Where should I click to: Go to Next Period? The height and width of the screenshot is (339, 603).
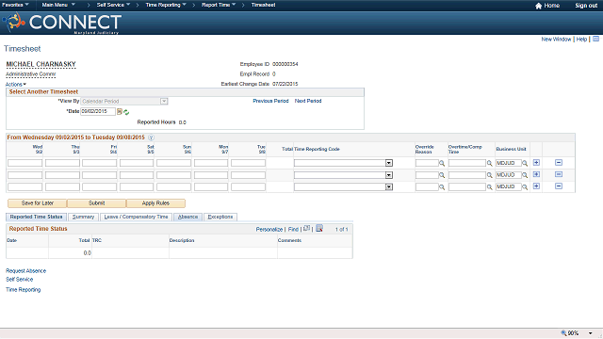(x=308, y=101)
